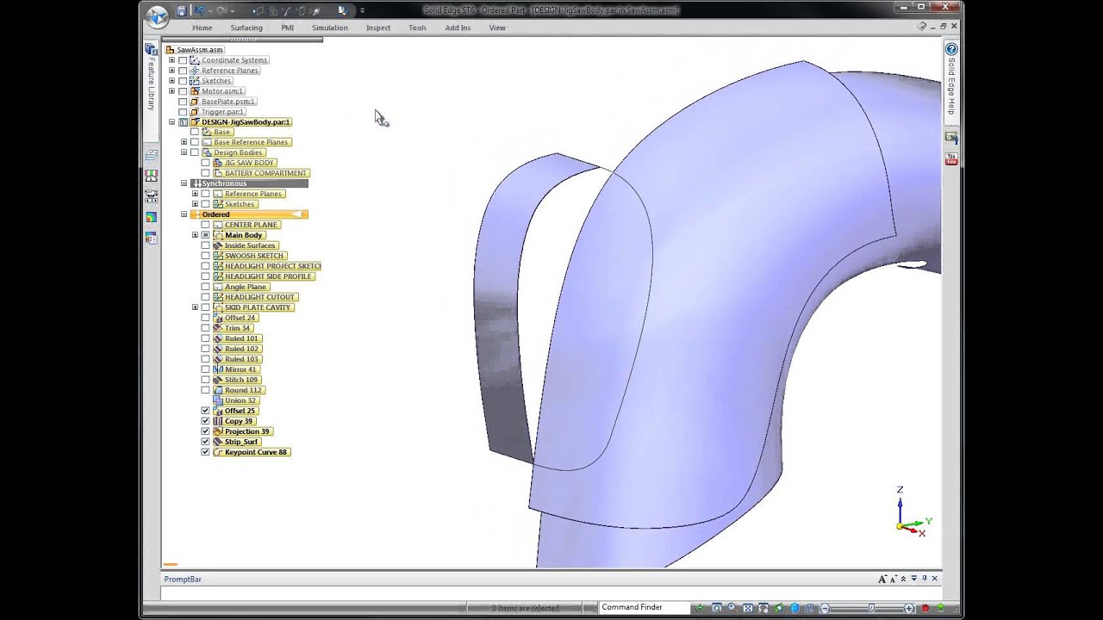1103x620 pixels.
Task: Check the Round 112 checkbox
Action: [x=205, y=390]
